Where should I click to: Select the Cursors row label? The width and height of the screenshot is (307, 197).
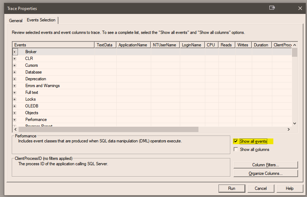tap(31, 65)
